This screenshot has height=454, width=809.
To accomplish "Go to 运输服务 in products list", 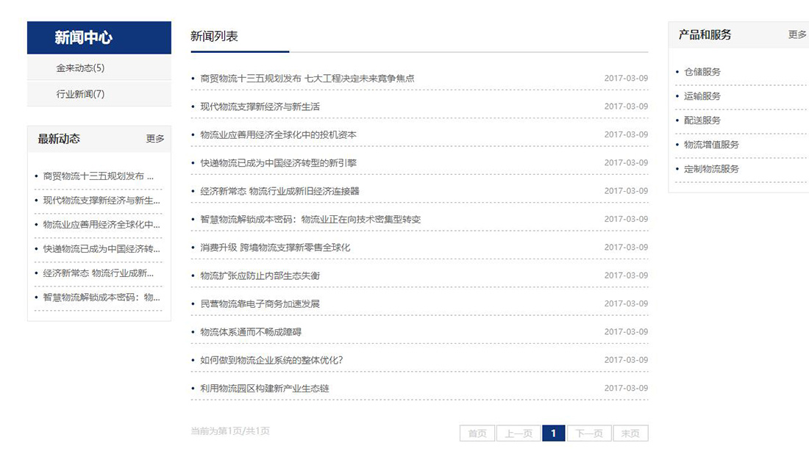I will [702, 96].
